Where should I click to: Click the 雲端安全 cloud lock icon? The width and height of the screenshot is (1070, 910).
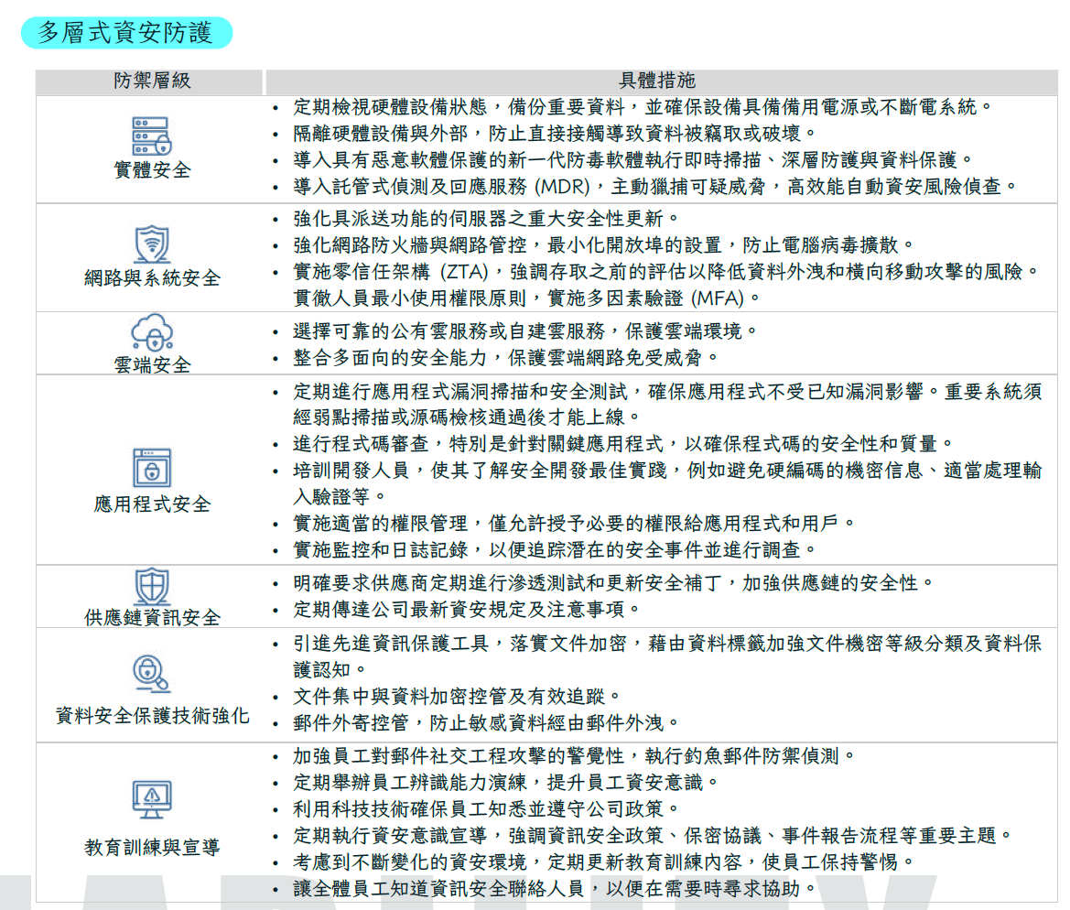pyautogui.click(x=152, y=333)
